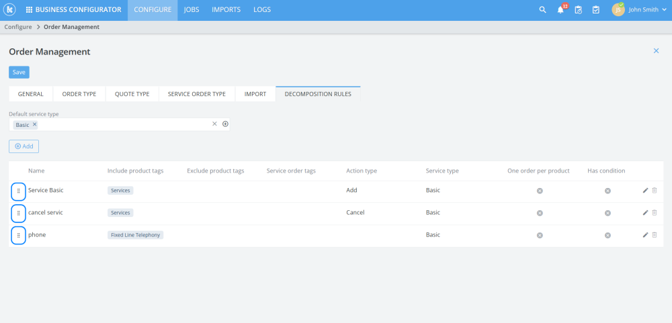Remove the Basic tag from default service type

pos(35,125)
